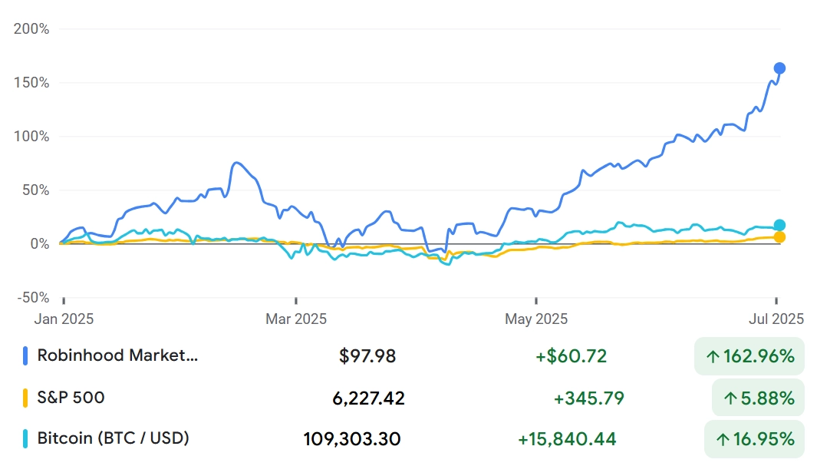Click the up arrow in Bitcoin's 16.95% badge
817x466 pixels.
723,439
